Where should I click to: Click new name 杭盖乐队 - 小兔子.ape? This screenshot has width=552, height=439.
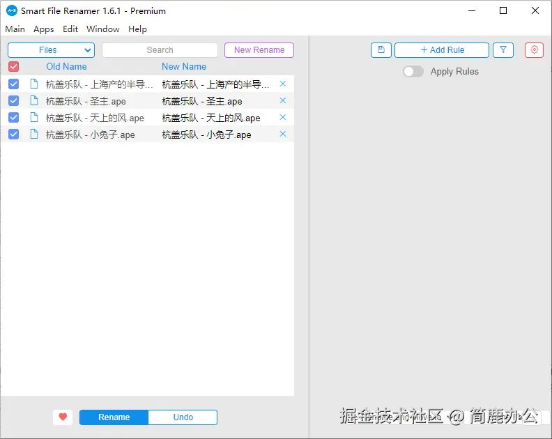pos(206,134)
